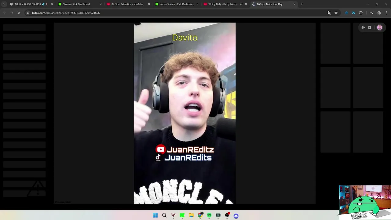Viewport: 391px width, 220px height.
Task: Open the tab search dropdown arrow
Action: coord(4,4)
